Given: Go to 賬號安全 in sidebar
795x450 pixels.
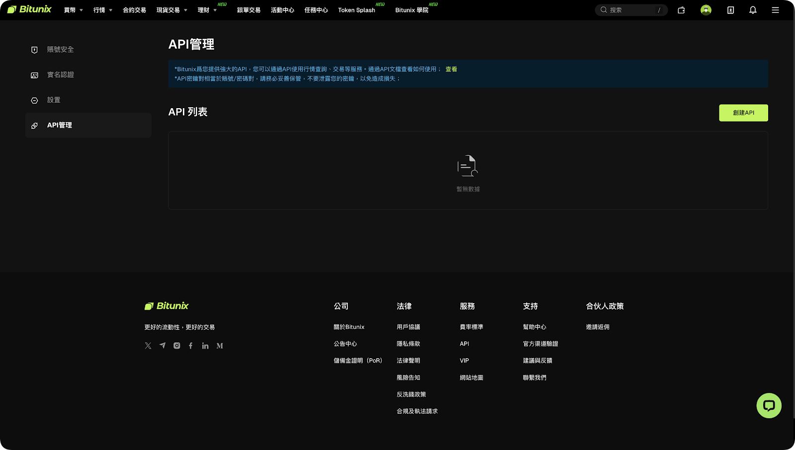Looking at the screenshot, I should coord(60,50).
